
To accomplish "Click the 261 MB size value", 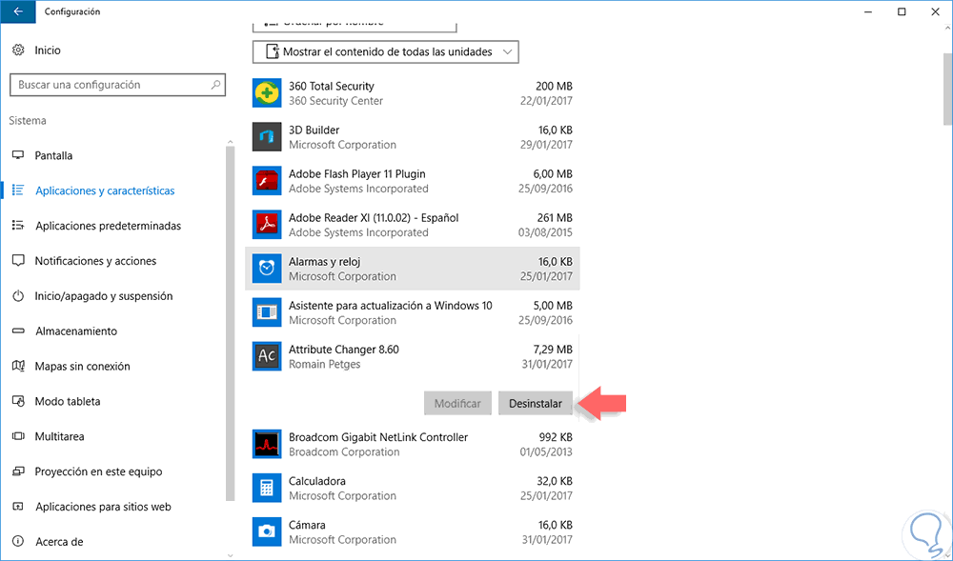I will coord(555,218).
